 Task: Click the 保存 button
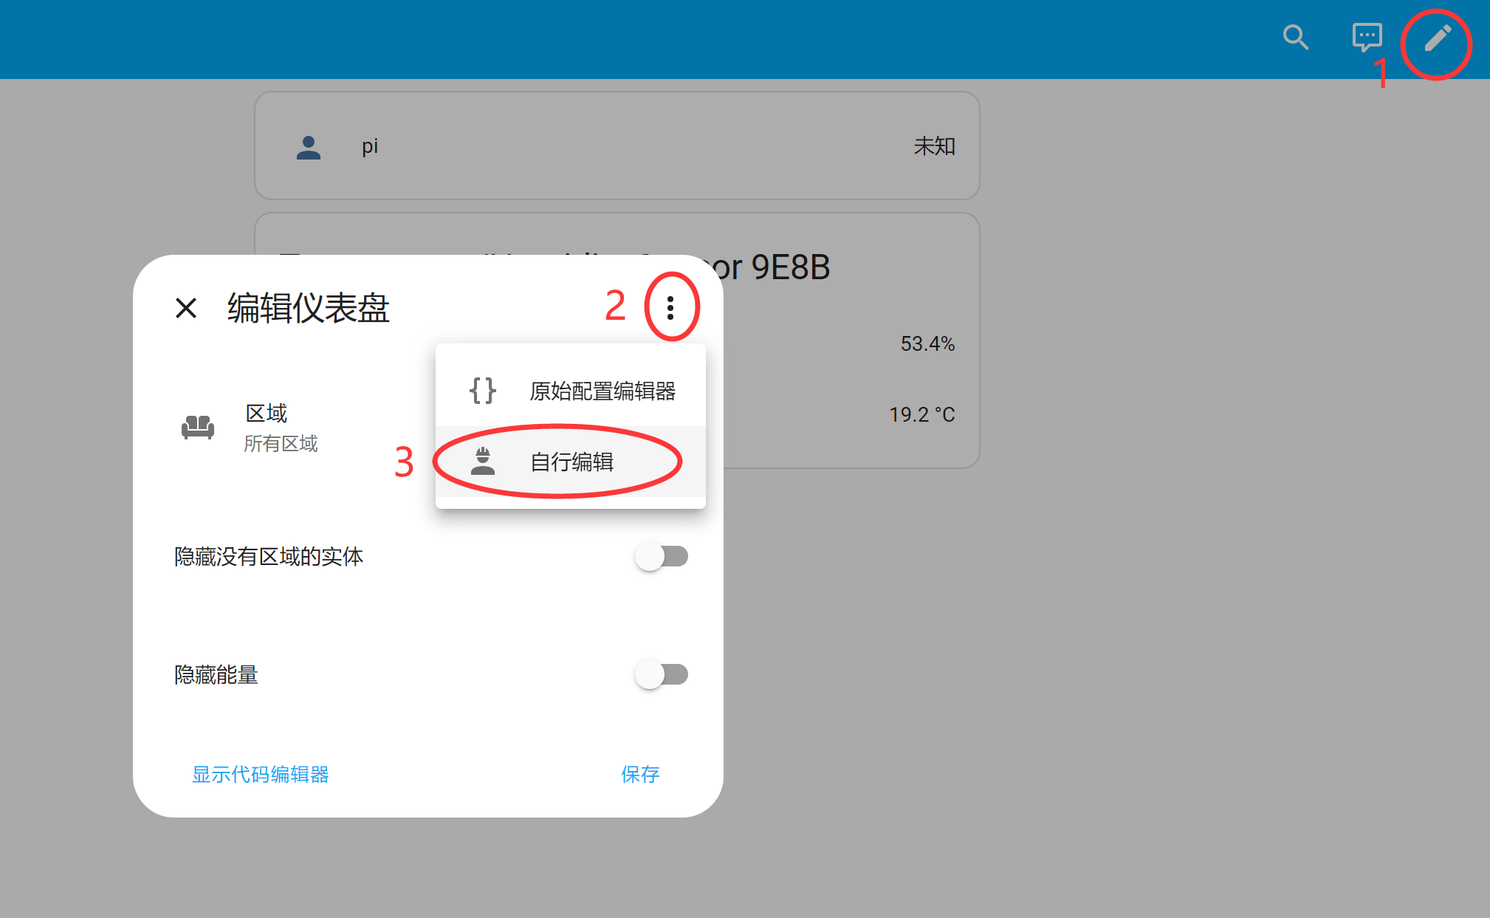[640, 774]
